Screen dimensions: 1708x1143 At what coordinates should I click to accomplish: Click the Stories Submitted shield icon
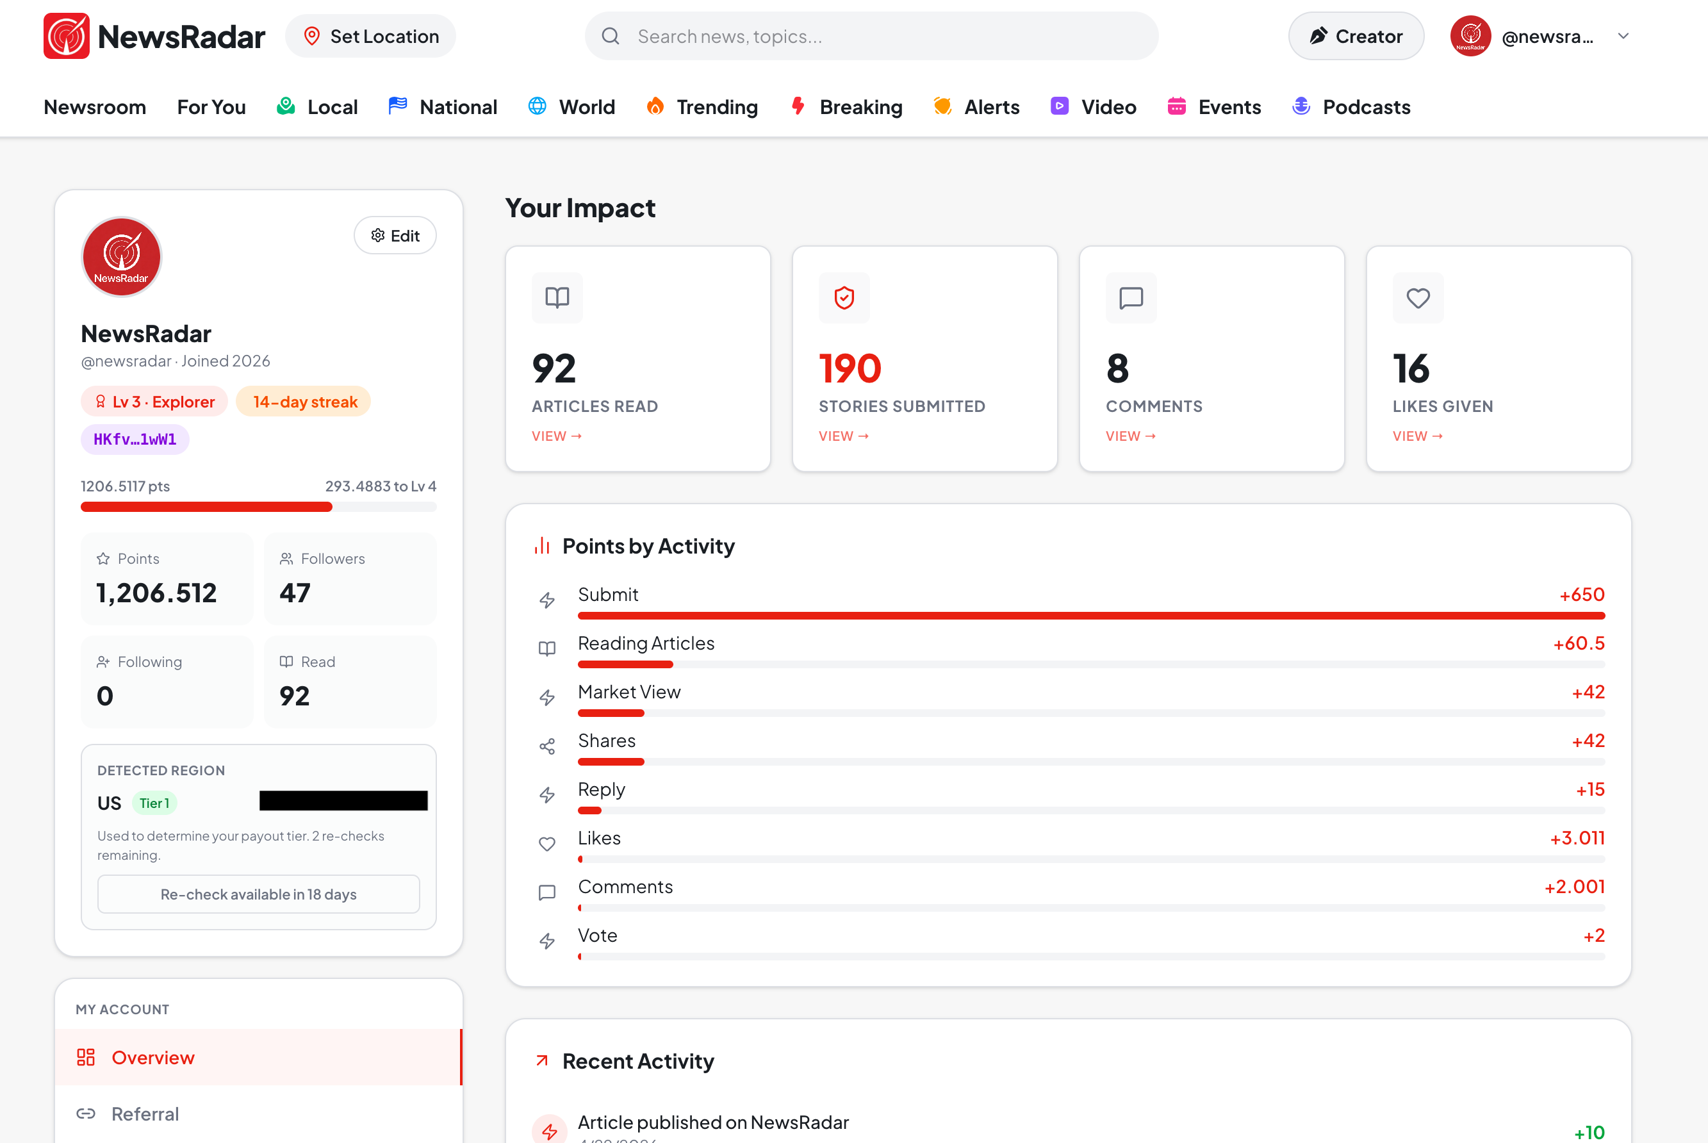844,297
